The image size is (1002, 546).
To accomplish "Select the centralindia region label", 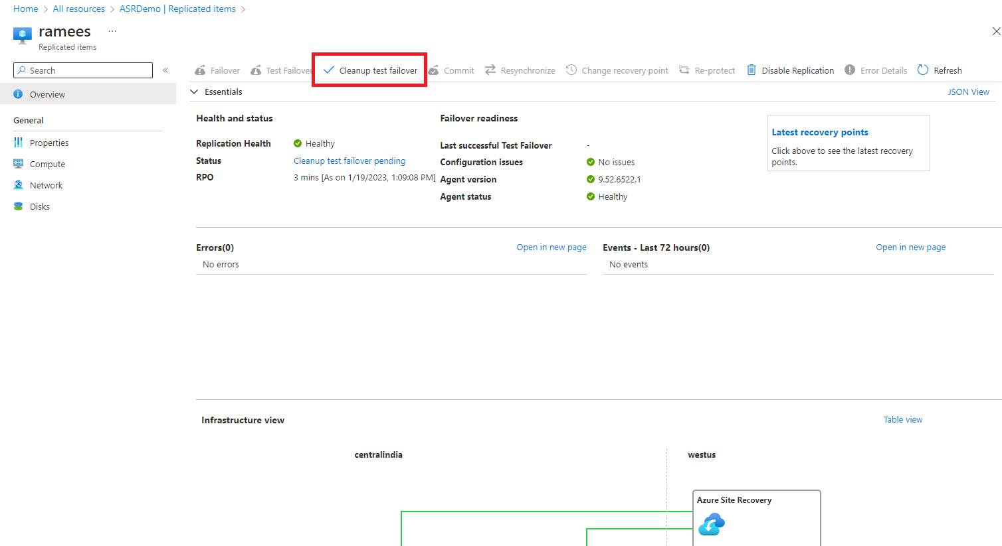I will (x=378, y=454).
